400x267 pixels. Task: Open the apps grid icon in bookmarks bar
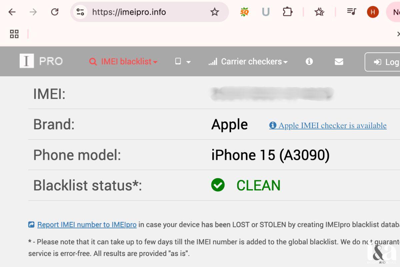pyautogui.click(x=14, y=34)
